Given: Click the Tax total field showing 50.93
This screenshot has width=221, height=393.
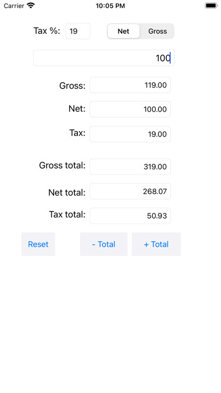Looking at the screenshot, I should coord(130,216).
